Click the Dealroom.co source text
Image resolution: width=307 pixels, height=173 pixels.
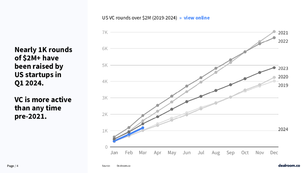point(124,166)
